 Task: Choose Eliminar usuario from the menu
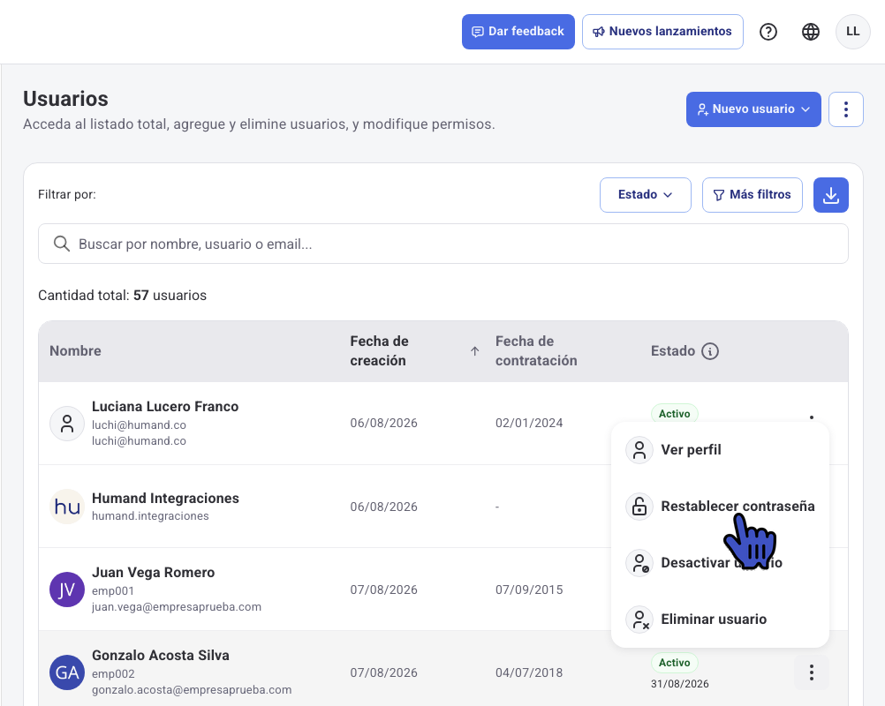(720, 620)
